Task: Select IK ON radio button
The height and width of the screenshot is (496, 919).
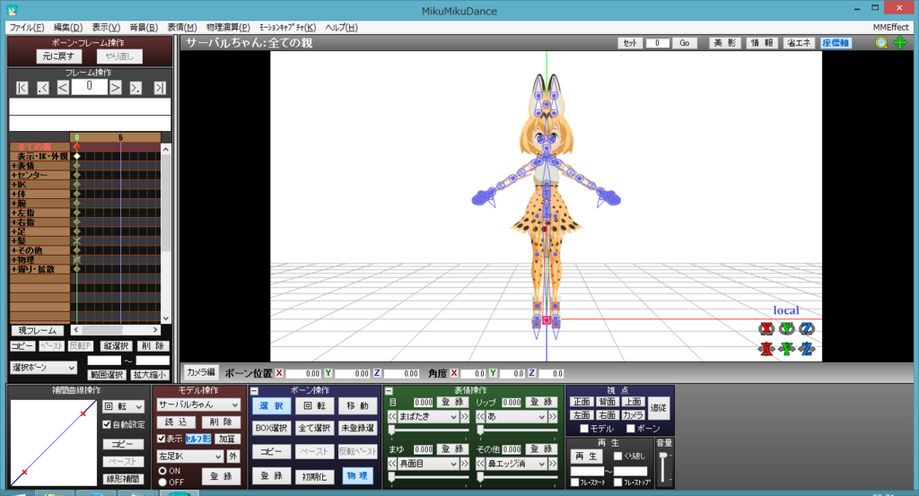Action: coord(162,471)
